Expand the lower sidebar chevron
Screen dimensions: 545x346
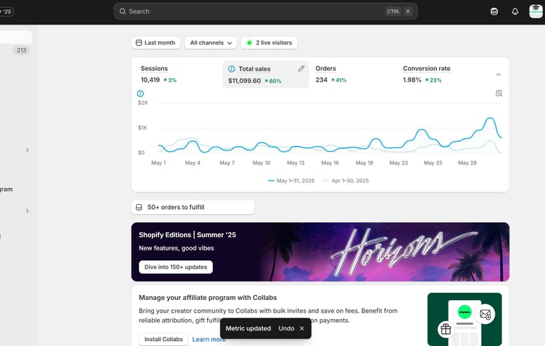coord(27,211)
